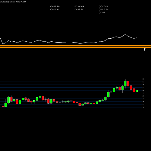Select the OH: 7.74 reading

click(103, 10)
